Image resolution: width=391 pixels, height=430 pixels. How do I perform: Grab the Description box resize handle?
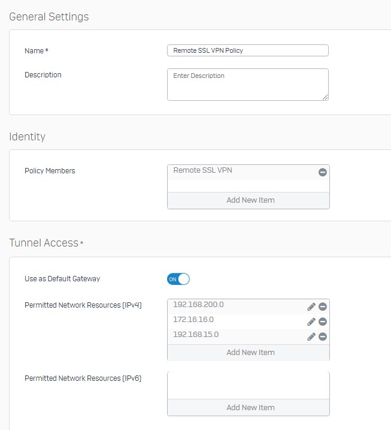click(x=325, y=97)
